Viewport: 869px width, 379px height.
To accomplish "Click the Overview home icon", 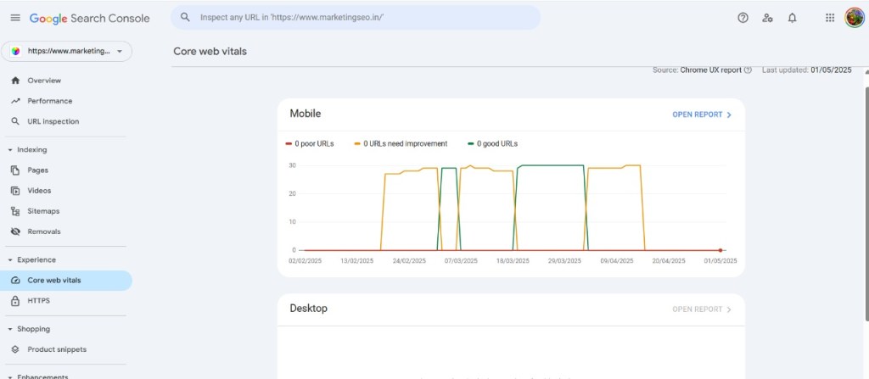I will click(15, 81).
